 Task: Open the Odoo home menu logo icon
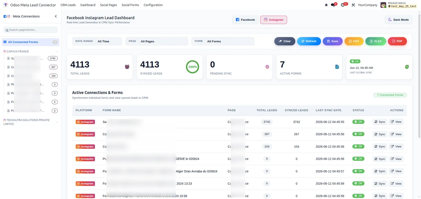click(6, 5)
